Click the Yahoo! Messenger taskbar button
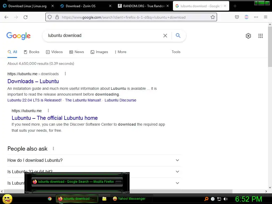This screenshot has width=272, height=204. [x=132, y=199]
